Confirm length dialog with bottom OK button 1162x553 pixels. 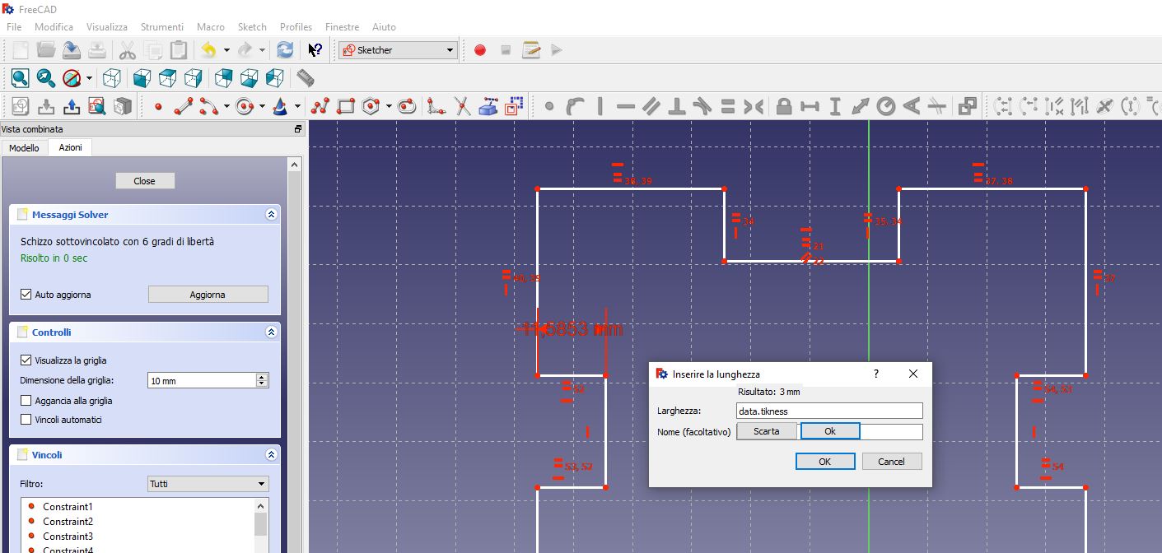[x=825, y=462]
